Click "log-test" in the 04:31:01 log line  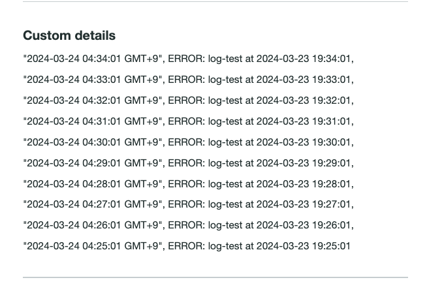[225, 121]
